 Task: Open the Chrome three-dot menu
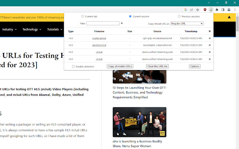(235, 9)
